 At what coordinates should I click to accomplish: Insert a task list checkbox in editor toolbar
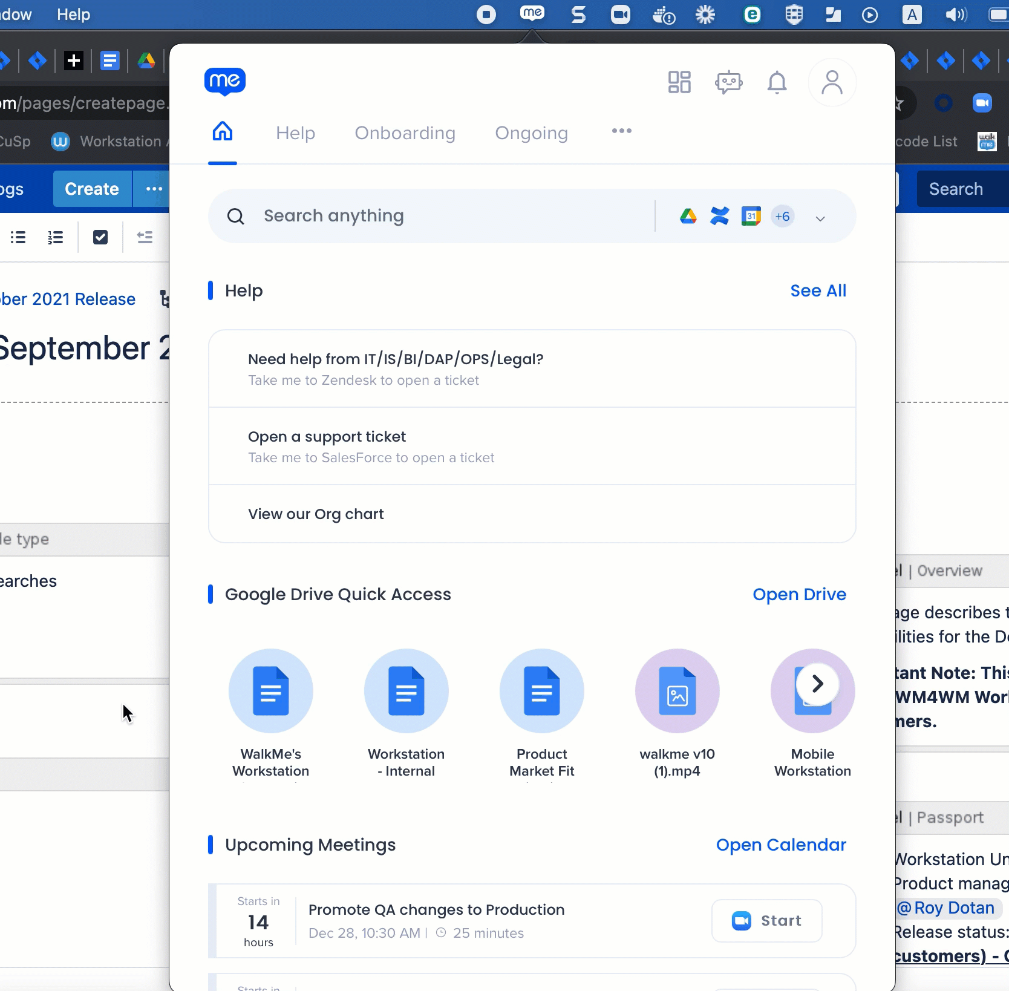click(100, 237)
